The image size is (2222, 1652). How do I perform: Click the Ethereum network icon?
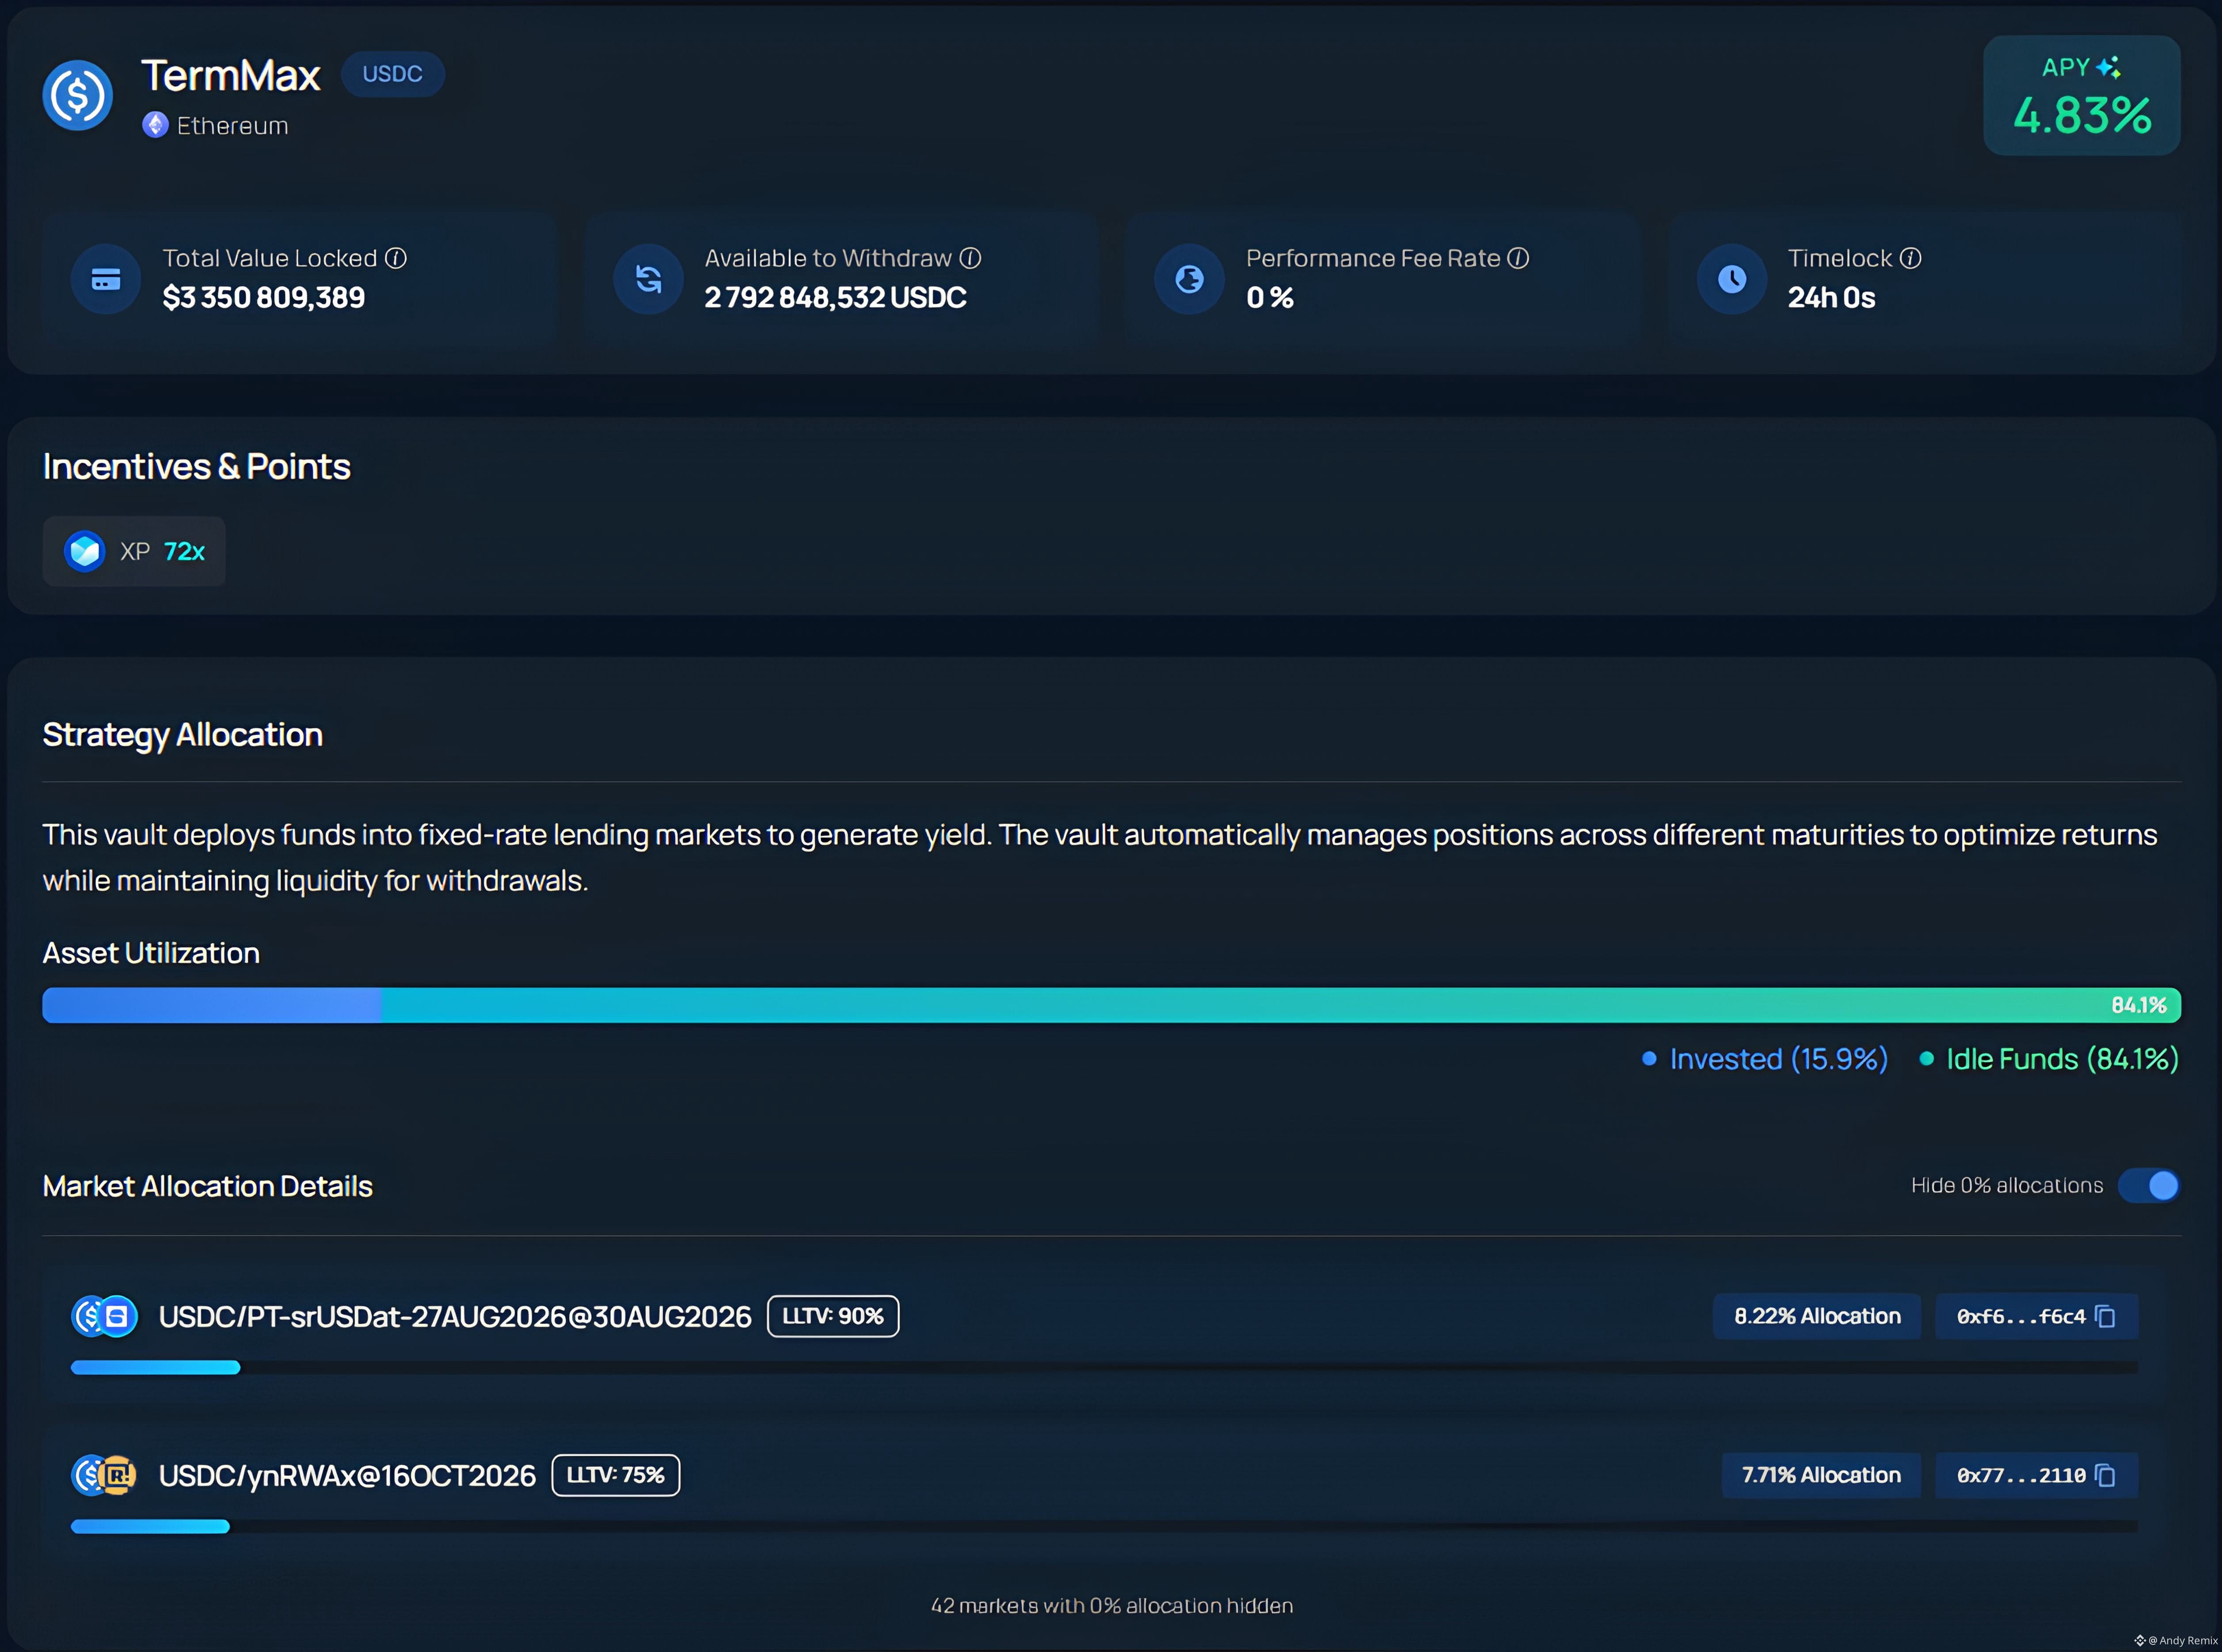pos(155,125)
